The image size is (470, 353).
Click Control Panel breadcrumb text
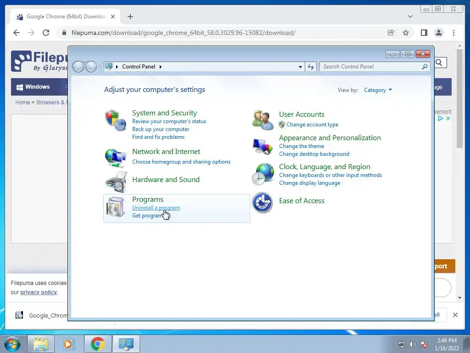pos(139,67)
